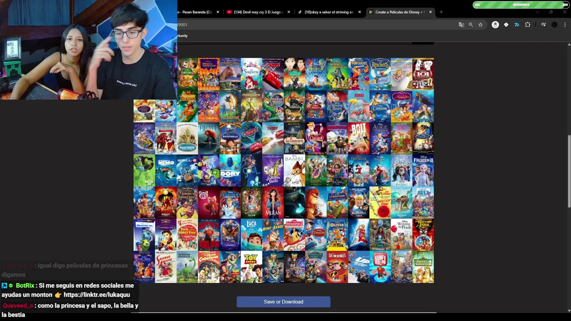
Task: Select the Monsters, Inc. poster
Action: 145,235
